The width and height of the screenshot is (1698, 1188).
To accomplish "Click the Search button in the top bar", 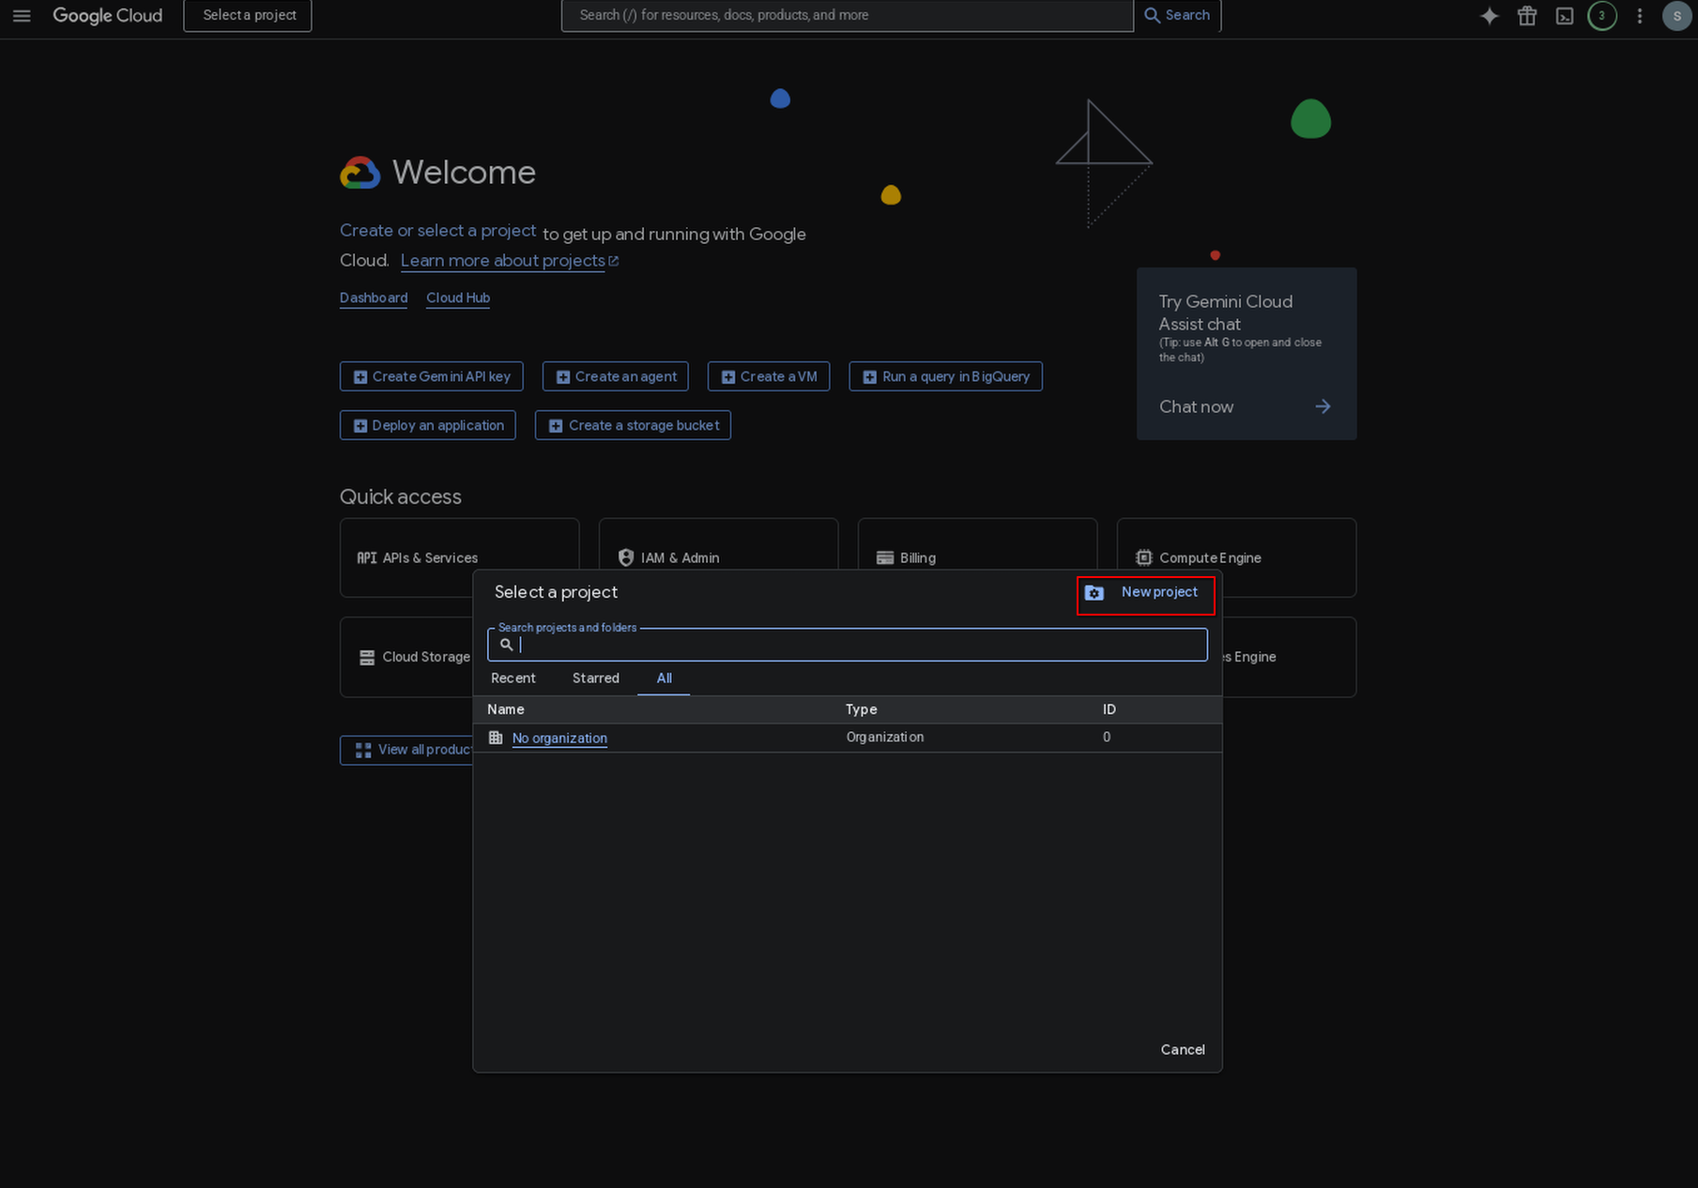I will point(1177,15).
